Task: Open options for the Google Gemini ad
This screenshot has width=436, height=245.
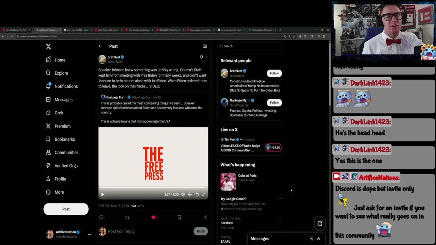Action: pyautogui.click(x=280, y=199)
